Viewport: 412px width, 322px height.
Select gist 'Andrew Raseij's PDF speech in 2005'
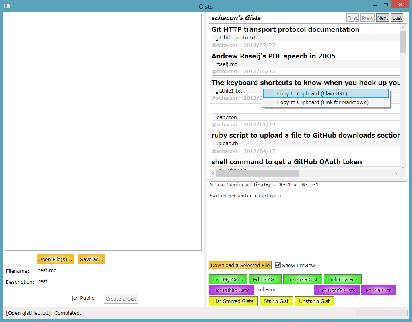pyautogui.click(x=273, y=56)
